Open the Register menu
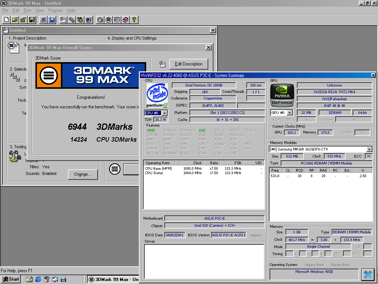The width and height of the screenshot is (378, 284). coord(55,10)
